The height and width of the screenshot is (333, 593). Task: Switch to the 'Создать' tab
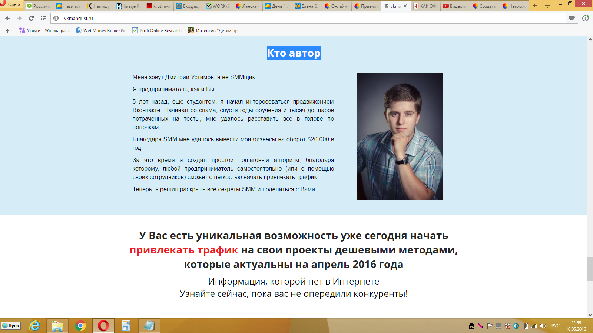(x=485, y=6)
